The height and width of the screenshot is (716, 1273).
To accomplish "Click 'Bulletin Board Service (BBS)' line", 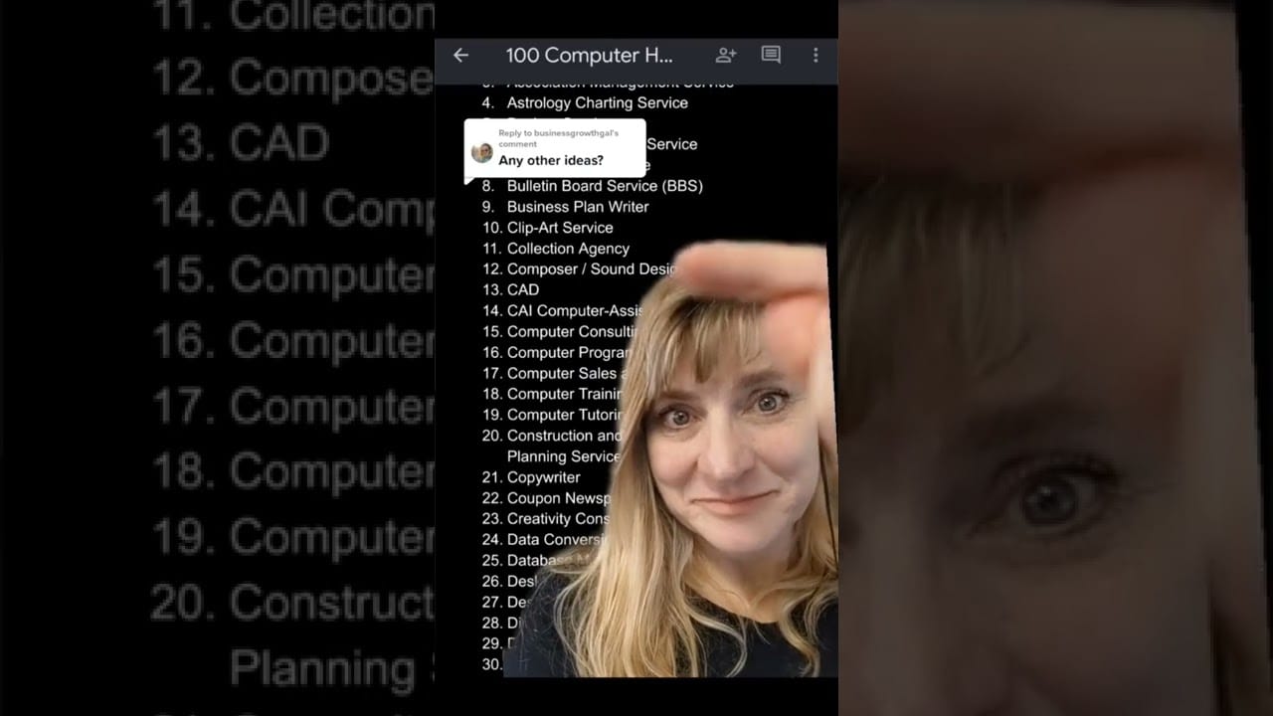I will (605, 186).
